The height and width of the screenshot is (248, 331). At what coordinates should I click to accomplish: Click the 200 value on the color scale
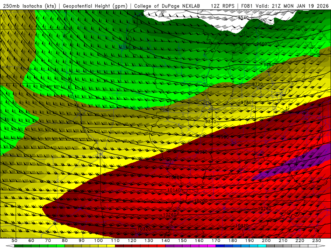point(266,241)
